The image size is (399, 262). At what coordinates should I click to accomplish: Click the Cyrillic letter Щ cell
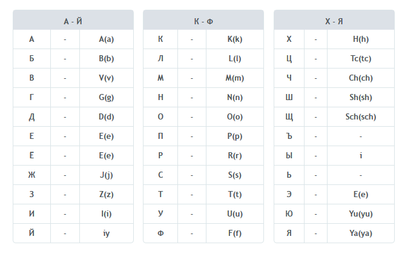pos(289,117)
